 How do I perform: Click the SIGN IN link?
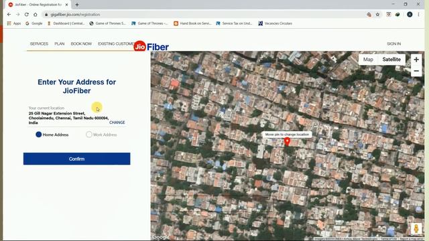click(x=393, y=44)
